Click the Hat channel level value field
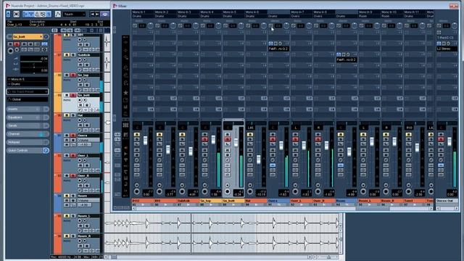The width and height of the screenshot is (464, 261). click(x=261, y=192)
